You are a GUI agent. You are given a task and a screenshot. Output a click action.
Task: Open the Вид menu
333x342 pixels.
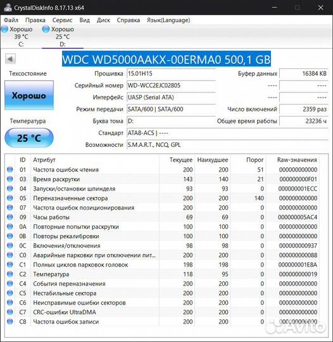(x=84, y=20)
